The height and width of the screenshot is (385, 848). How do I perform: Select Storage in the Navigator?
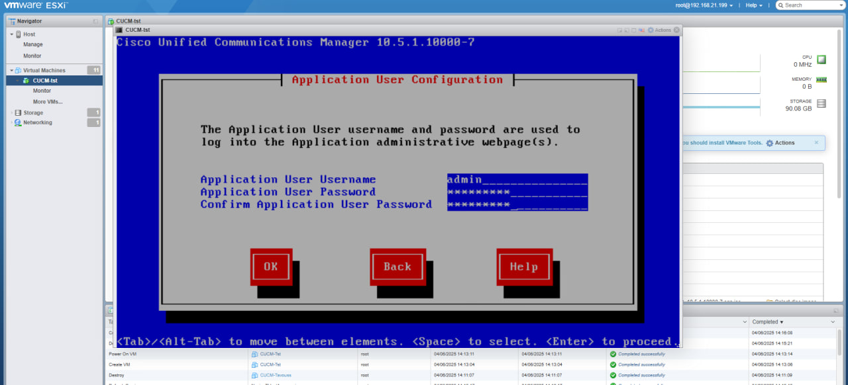(33, 113)
